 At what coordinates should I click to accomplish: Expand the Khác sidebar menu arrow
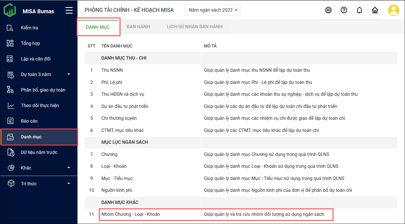[x=68, y=168]
